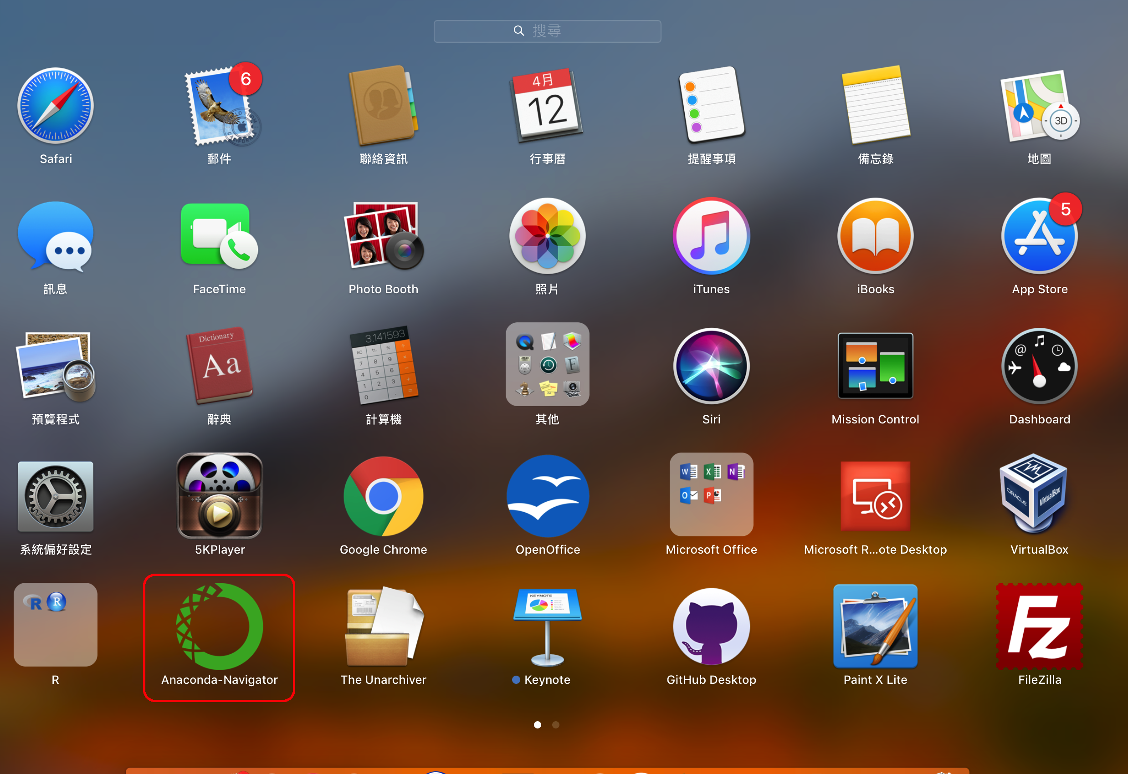
Task: Open Safari from Launchpad
Action: pyautogui.click(x=55, y=106)
